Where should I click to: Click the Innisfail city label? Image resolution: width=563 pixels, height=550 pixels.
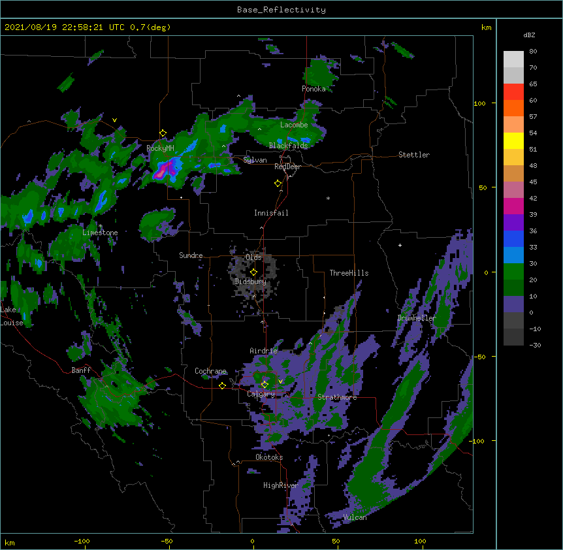point(271,213)
